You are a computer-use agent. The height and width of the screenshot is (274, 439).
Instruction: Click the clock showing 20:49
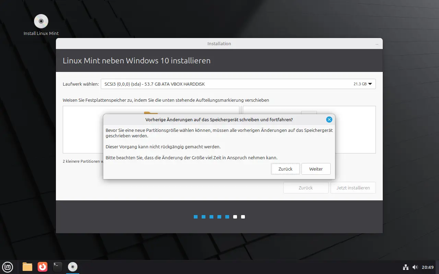pos(427,267)
